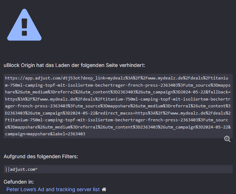236x194 pixels.
Task: Click the 'Aufgrund des folgenden Filters:' label
Action: coord(41,156)
